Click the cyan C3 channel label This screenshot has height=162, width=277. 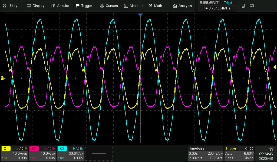pyautogui.click(x=62, y=148)
